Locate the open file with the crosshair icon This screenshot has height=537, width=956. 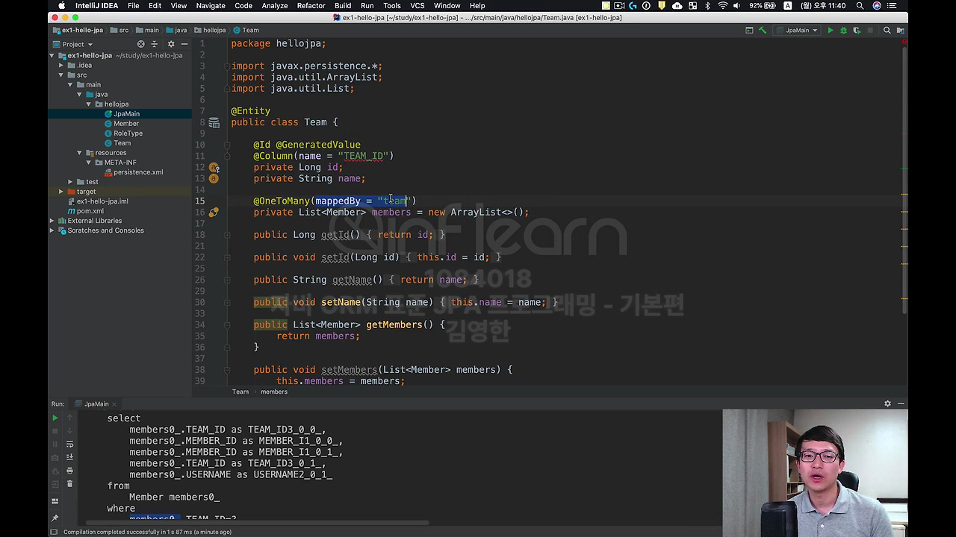[140, 44]
